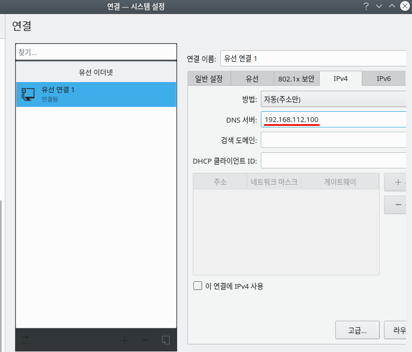Click the wired network computer icon

pyautogui.click(x=28, y=94)
